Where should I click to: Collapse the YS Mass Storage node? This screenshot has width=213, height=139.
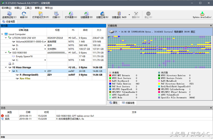tap(6, 67)
